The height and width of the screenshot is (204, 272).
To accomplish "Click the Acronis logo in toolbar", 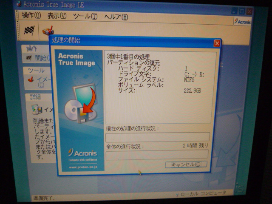I will (242, 22).
